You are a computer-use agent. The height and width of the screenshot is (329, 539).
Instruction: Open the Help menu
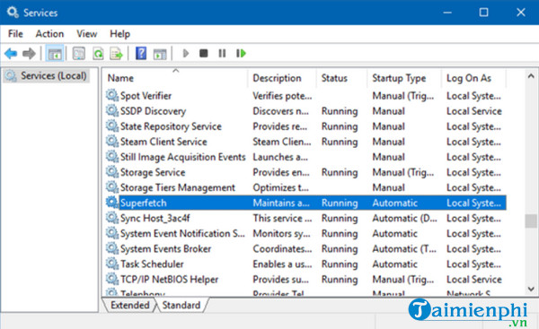pos(120,34)
